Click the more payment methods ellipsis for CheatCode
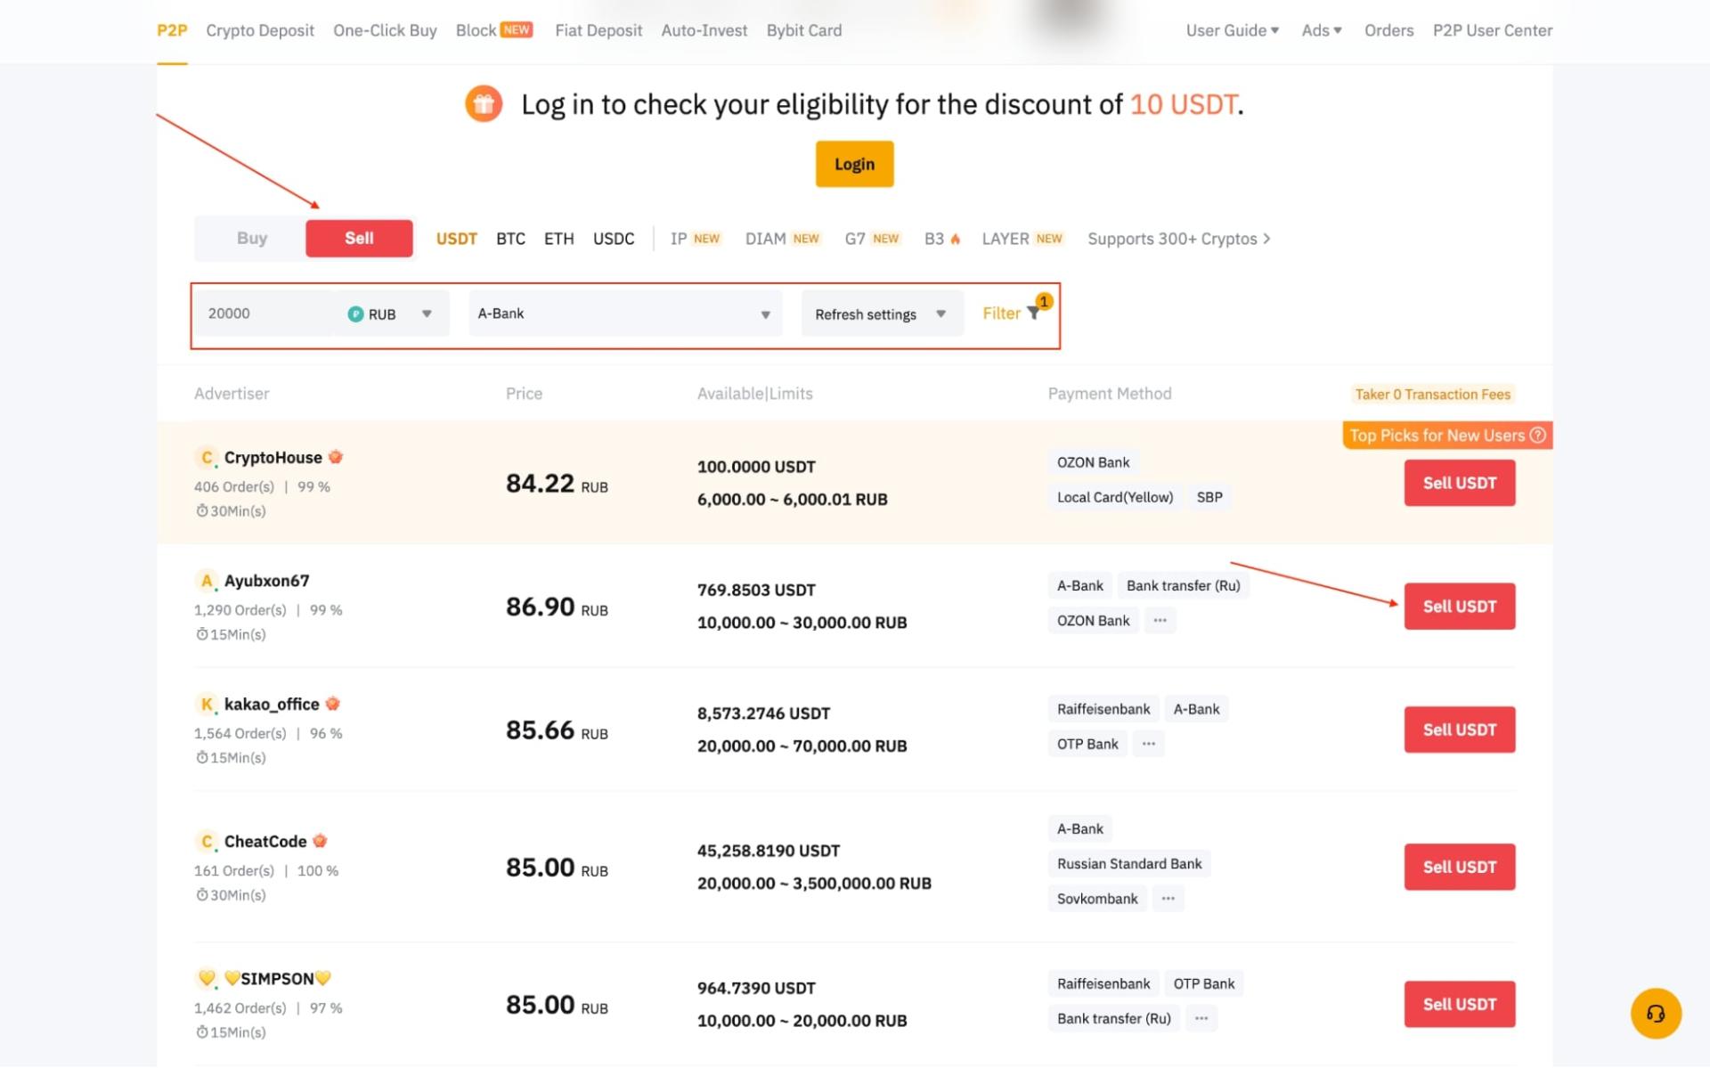1710x1068 pixels. click(1168, 899)
